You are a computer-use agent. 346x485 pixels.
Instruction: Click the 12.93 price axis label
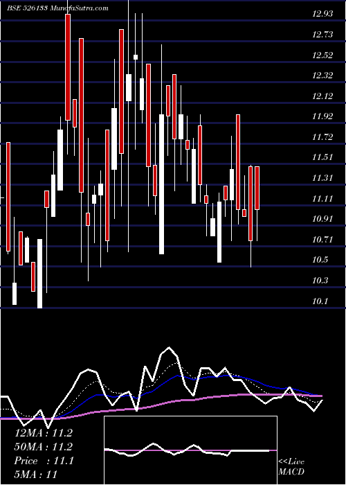click(322, 14)
